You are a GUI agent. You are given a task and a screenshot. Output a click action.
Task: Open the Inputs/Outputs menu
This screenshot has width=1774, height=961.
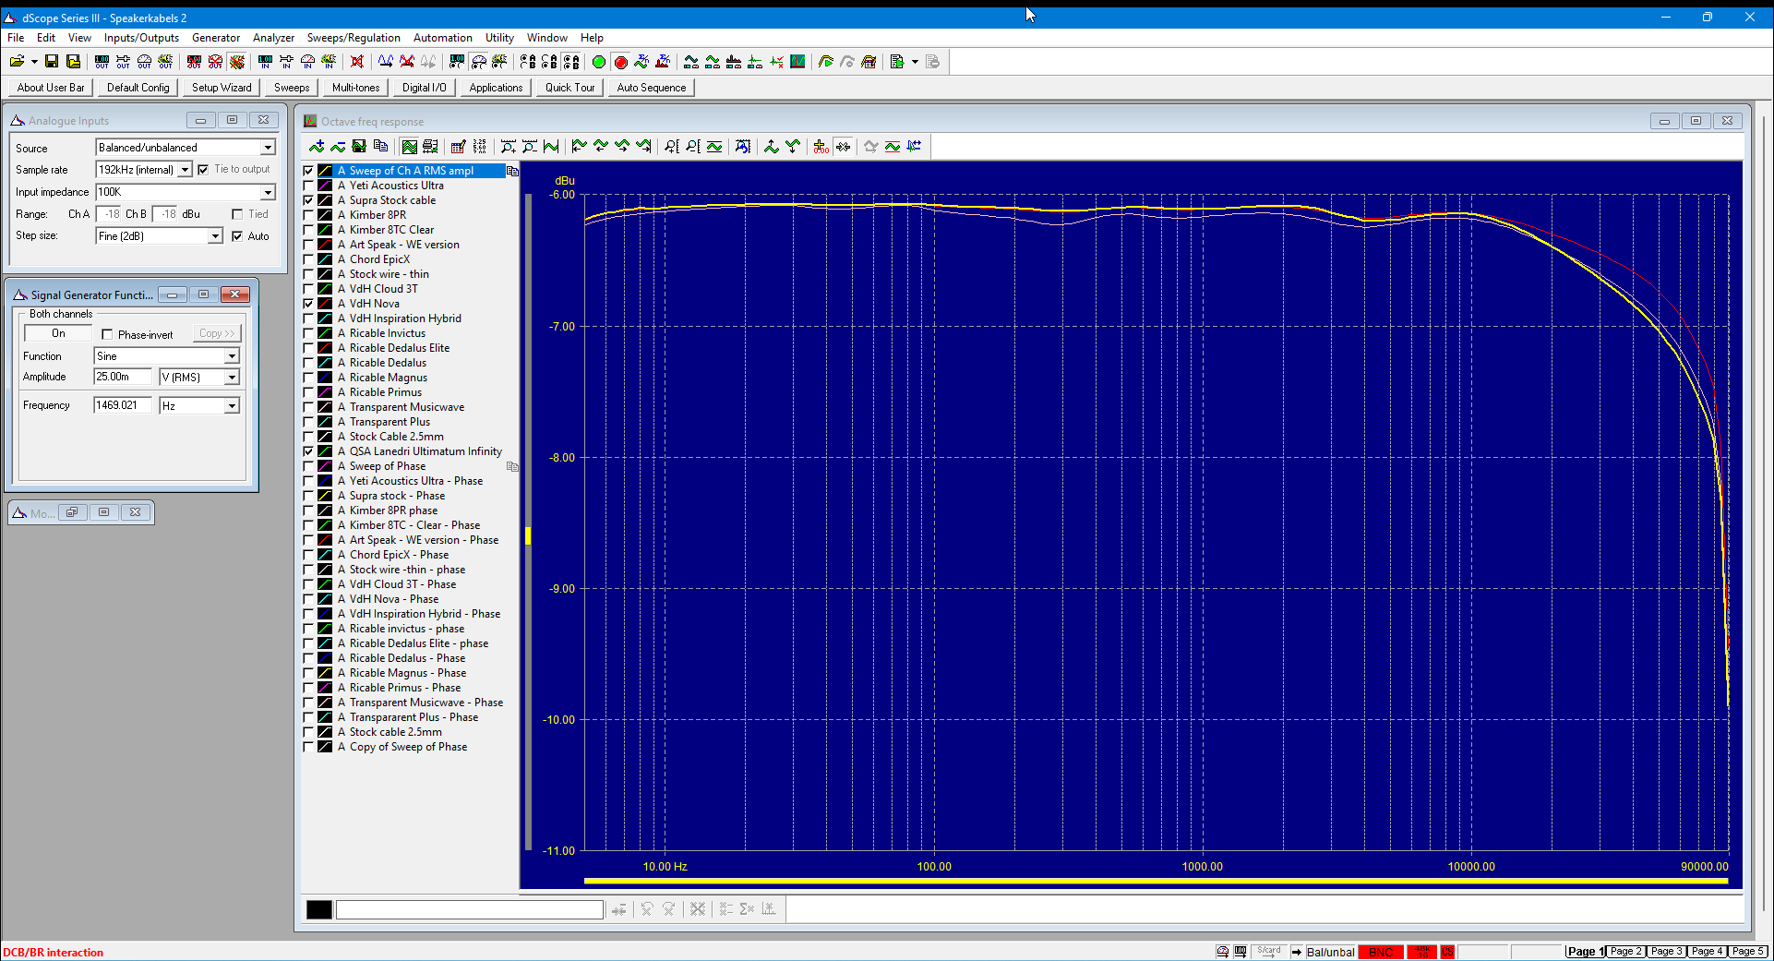pyautogui.click(x=141, y=38)
